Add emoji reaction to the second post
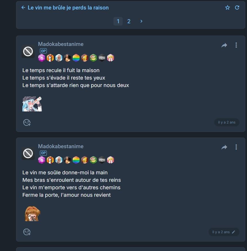Image resolution: width=247 pixels, height=251 pixels. click(27, 232)
